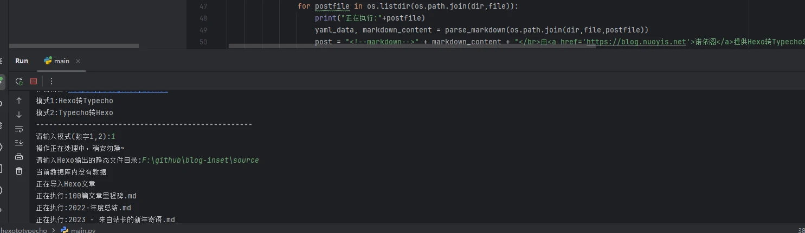Click the Up the Stack Trace arrow
The image size is (805, 233).
pyautogui.click(x=19, y=101)
